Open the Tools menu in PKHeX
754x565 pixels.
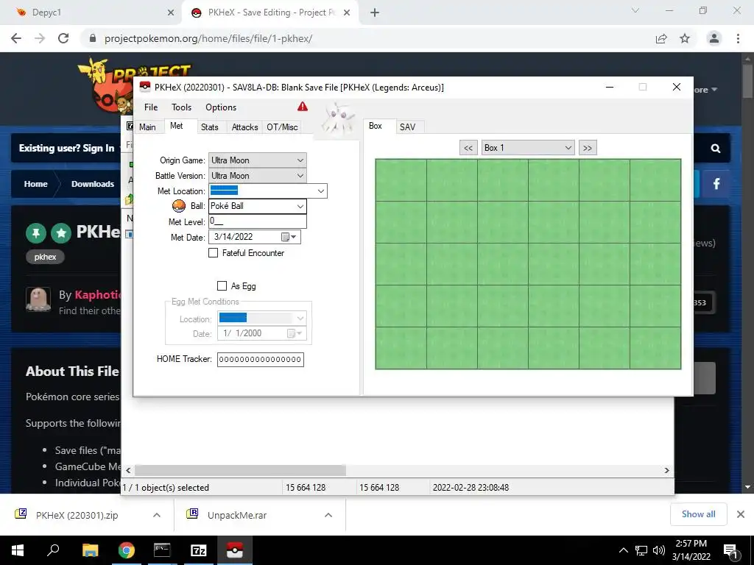point(181,107)
